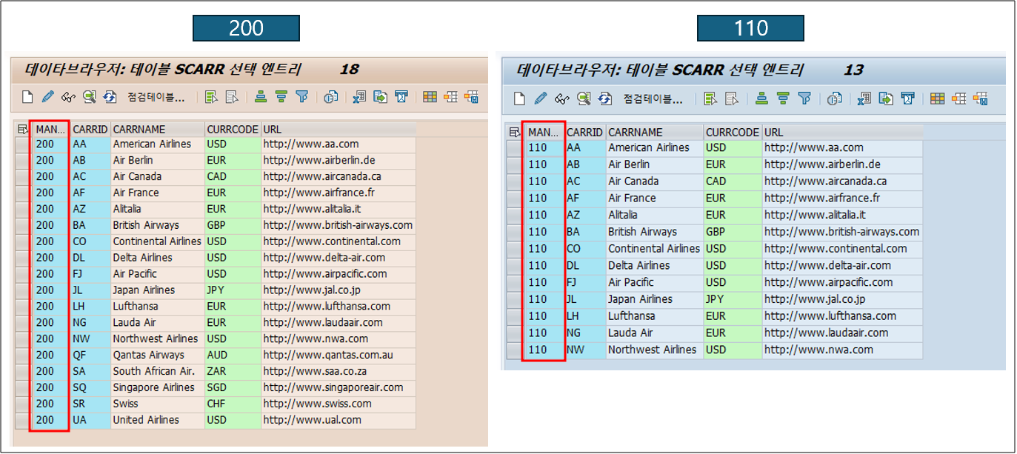The width and height of the screenshot is (1017, 454).
Task: Click Delta Airlines cell in 110 window
Action: point(655,265)
